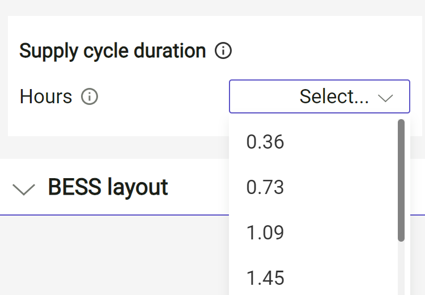425x295 pixels.
Task: Pick 1.09 in the dropdown list
Action: (x=265, y=233)
